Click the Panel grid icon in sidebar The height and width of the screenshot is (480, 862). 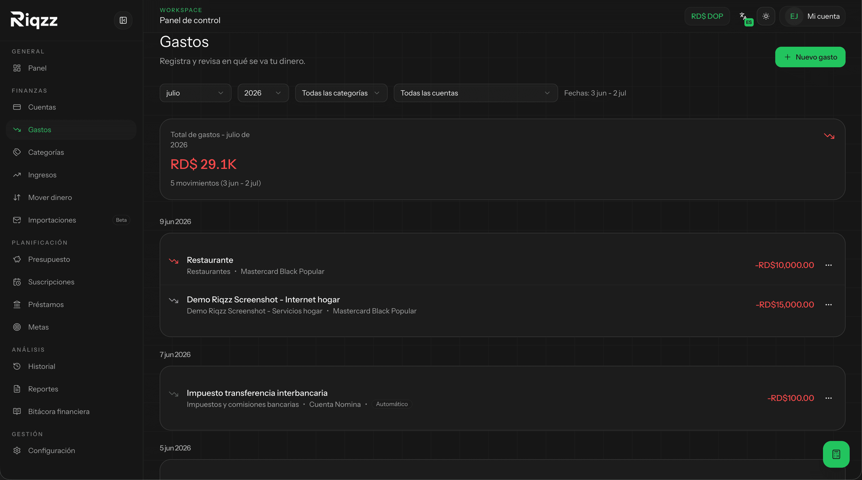click(x=17, y=68)
